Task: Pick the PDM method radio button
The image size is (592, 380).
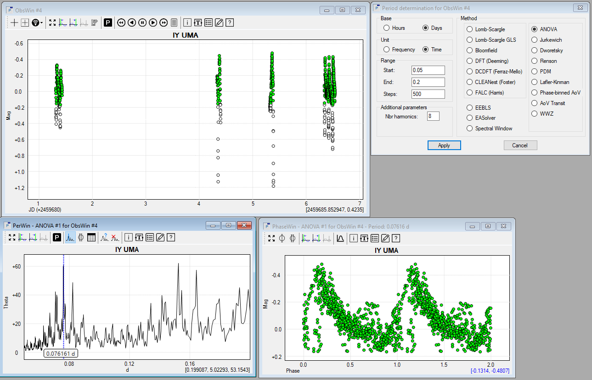Action: coord(534,72)
